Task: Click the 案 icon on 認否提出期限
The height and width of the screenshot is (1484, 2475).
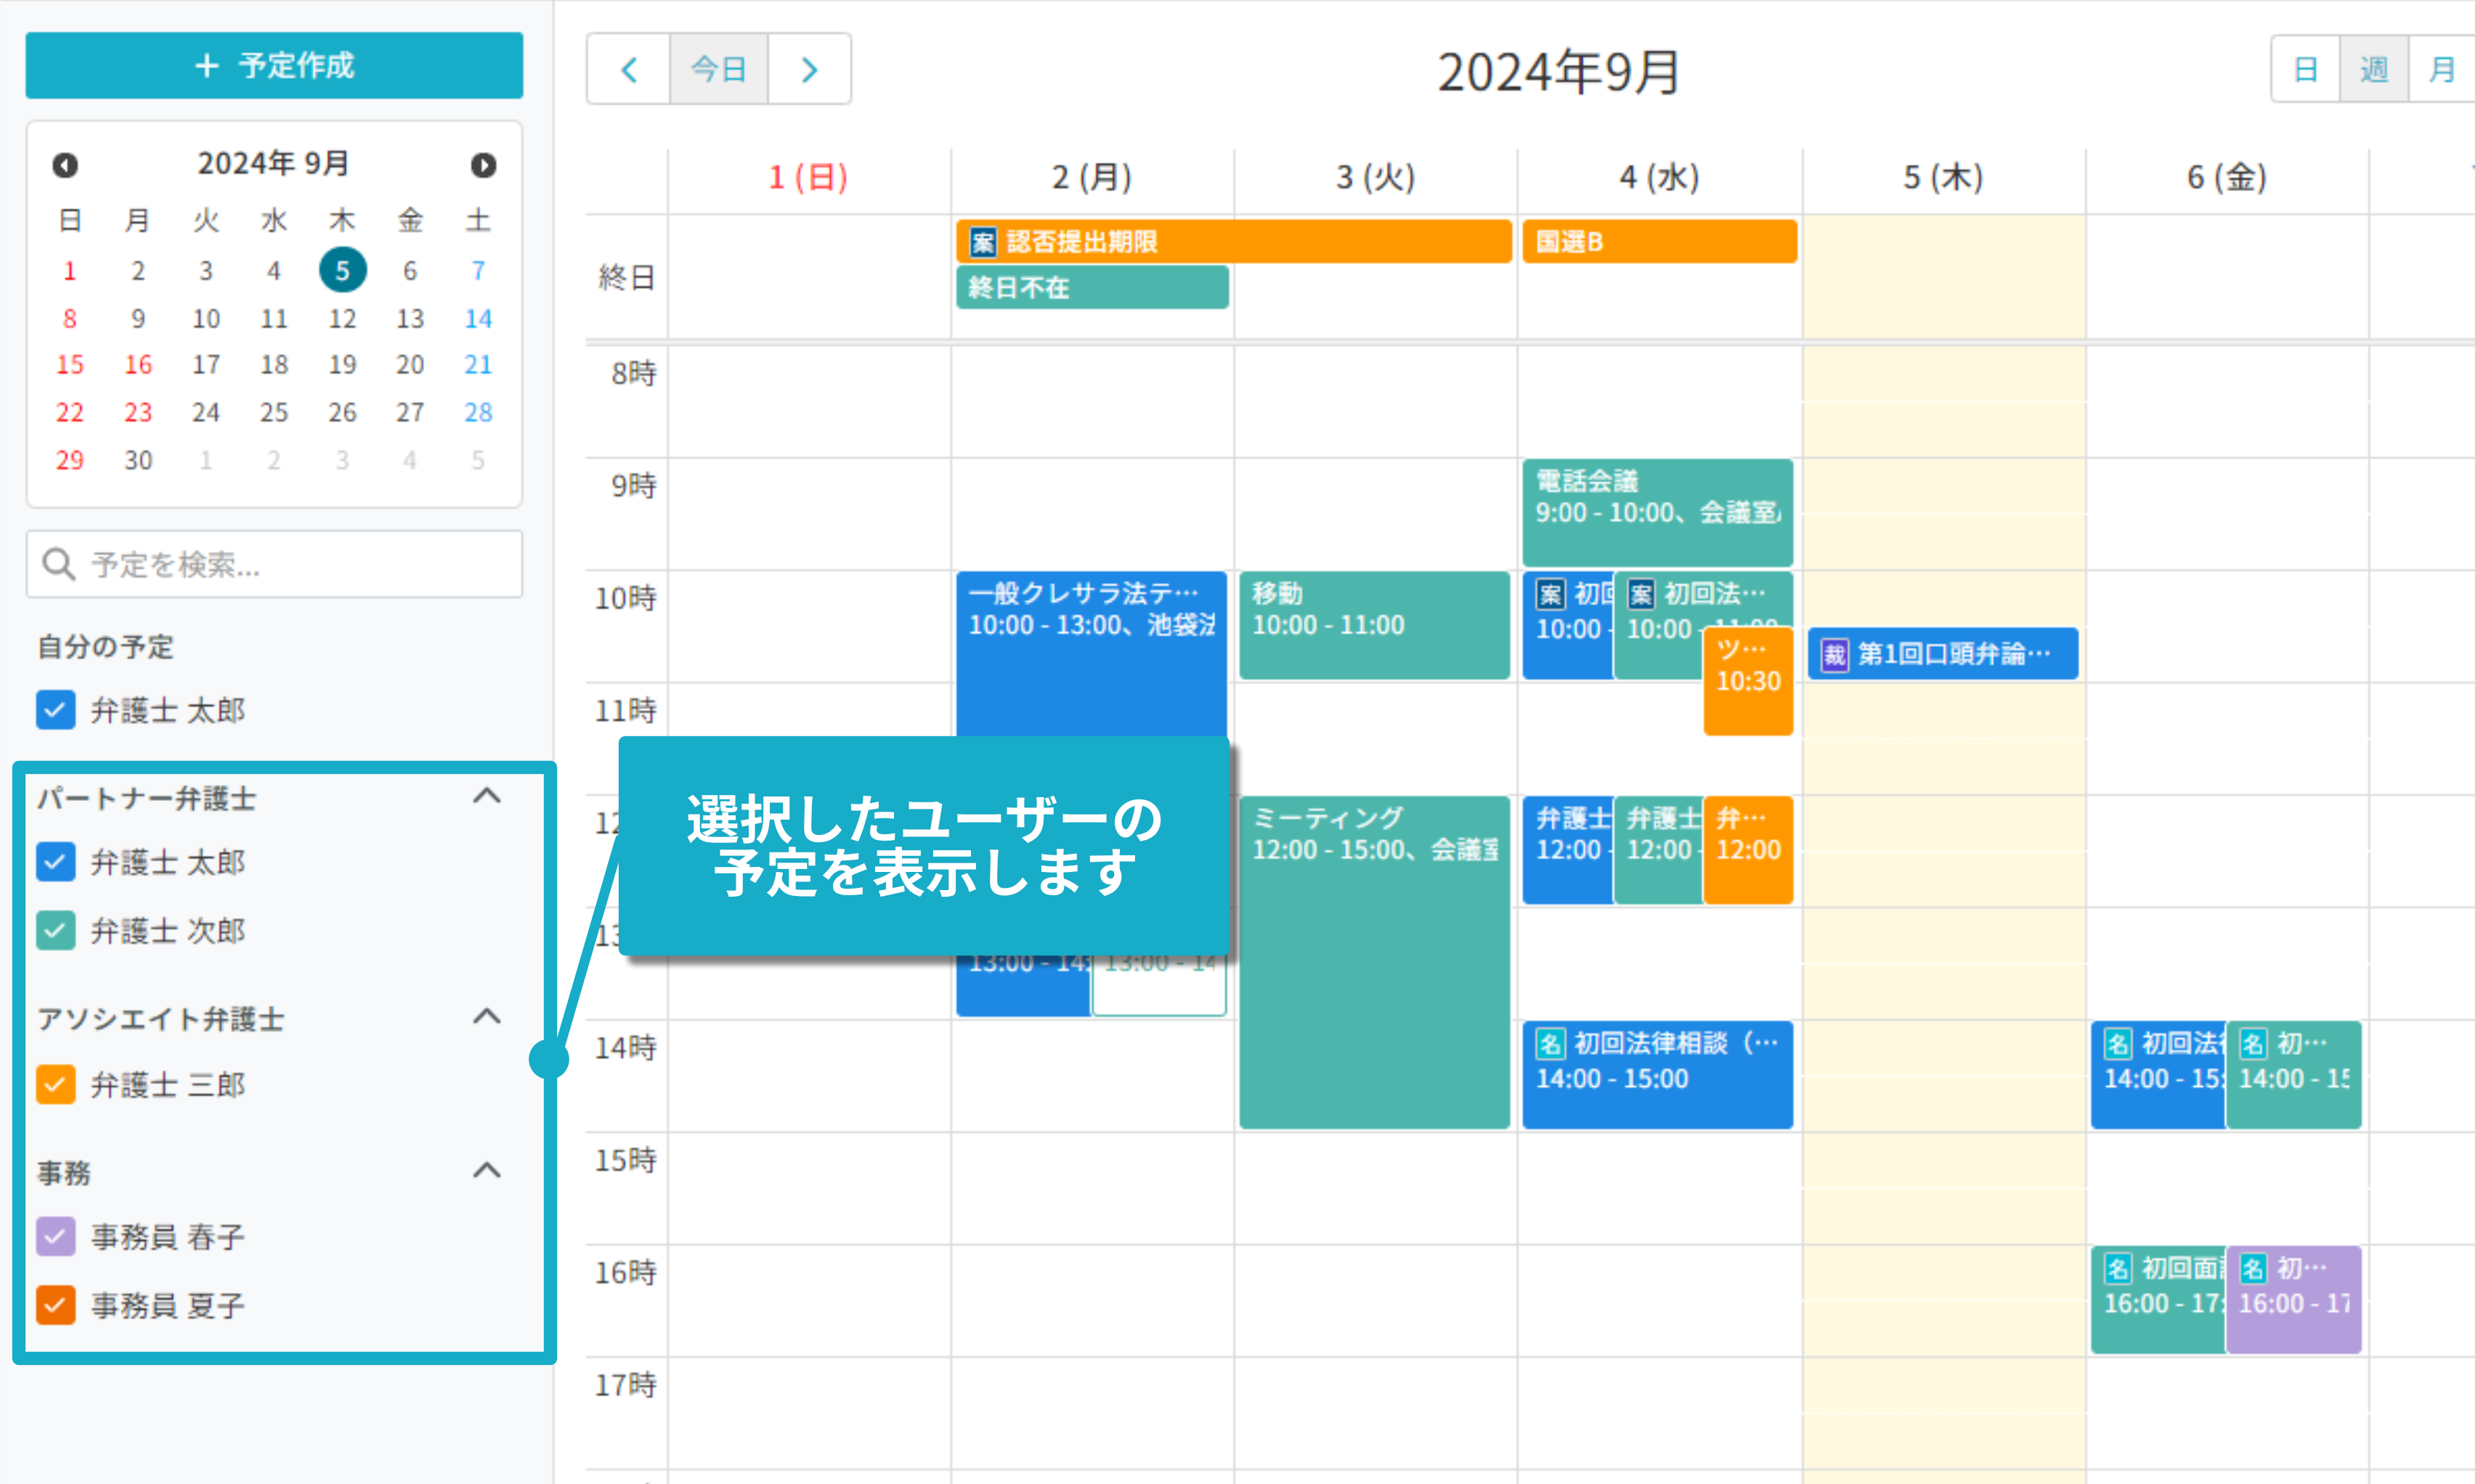Action: coord(983,242)
